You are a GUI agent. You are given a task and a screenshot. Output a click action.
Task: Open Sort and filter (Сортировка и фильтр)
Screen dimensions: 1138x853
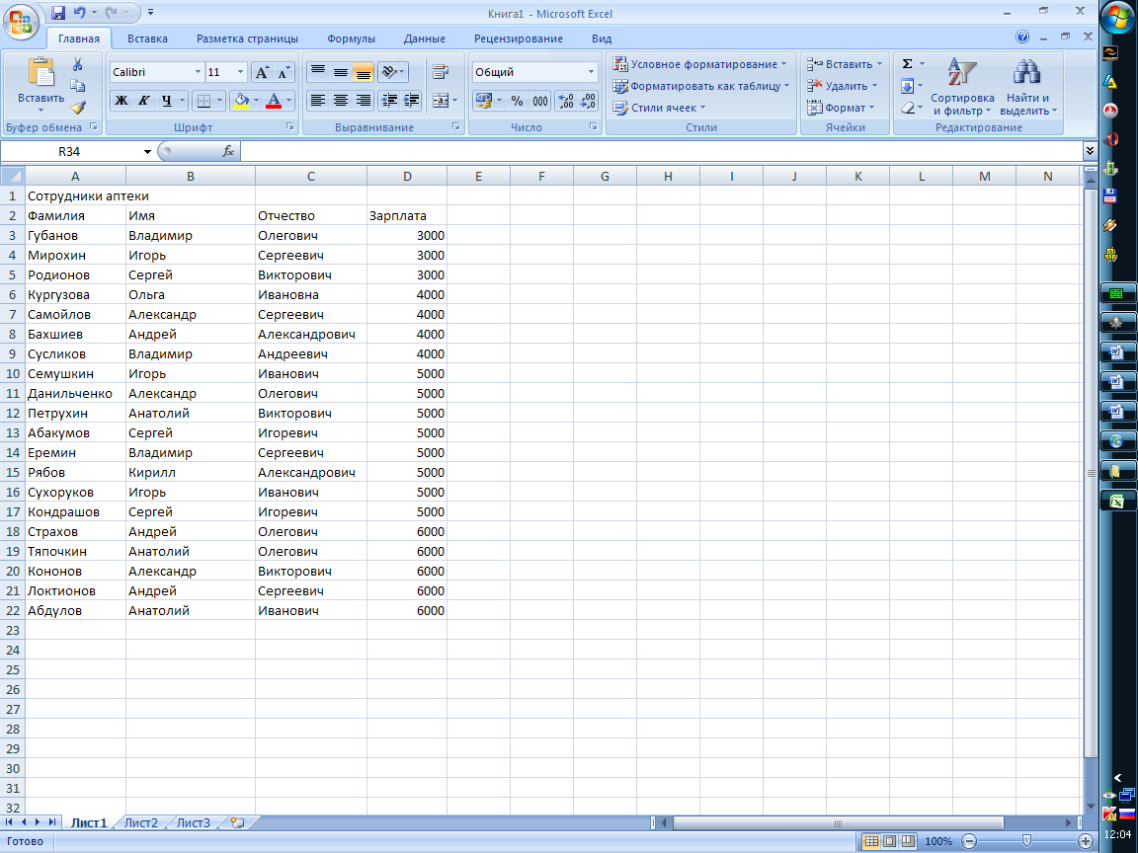click(962, 86)
